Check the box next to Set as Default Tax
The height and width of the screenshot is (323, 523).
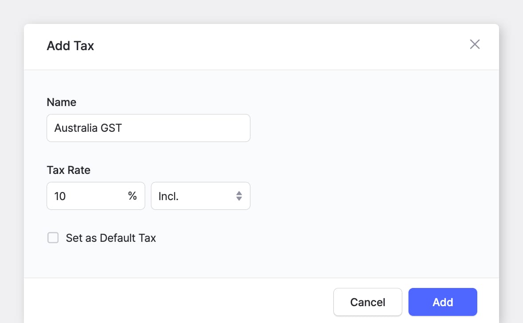(x=53, y=238)
